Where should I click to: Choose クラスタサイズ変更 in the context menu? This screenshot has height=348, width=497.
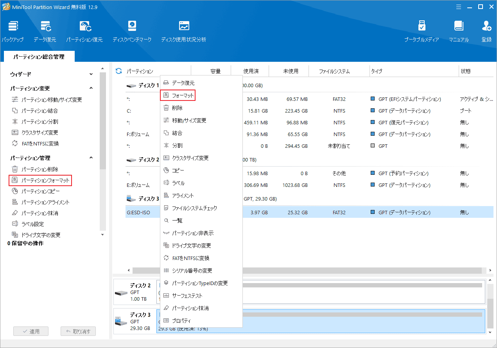click(201, 158)
